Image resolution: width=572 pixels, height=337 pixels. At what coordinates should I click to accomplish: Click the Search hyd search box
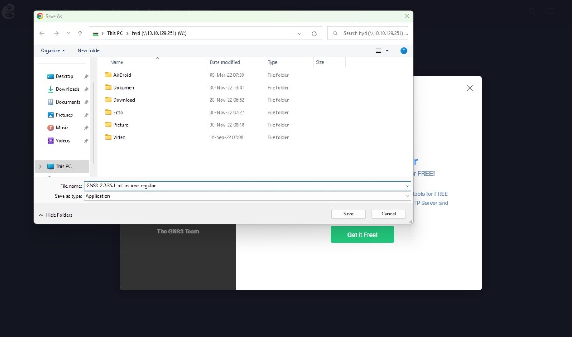point(368,33)
